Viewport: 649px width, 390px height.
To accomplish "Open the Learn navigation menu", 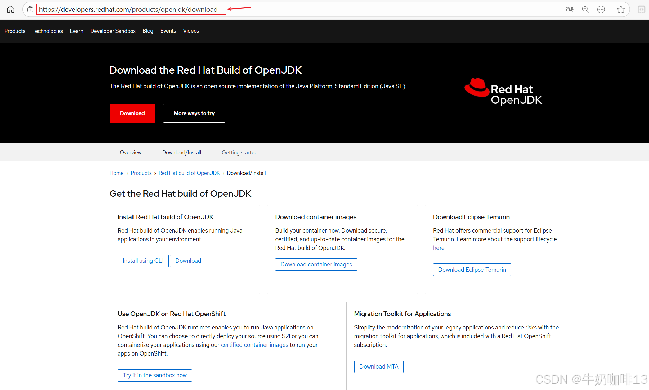I will (76, 31).
